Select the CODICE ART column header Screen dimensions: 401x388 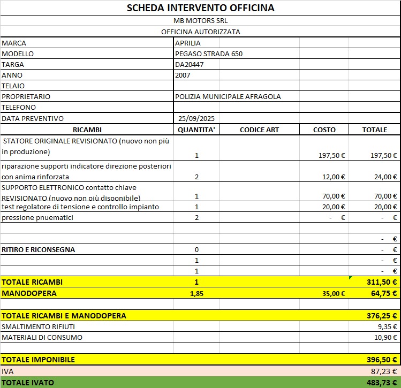point(259,130)
